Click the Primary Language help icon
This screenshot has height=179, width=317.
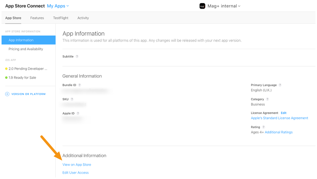coord(280,85)
